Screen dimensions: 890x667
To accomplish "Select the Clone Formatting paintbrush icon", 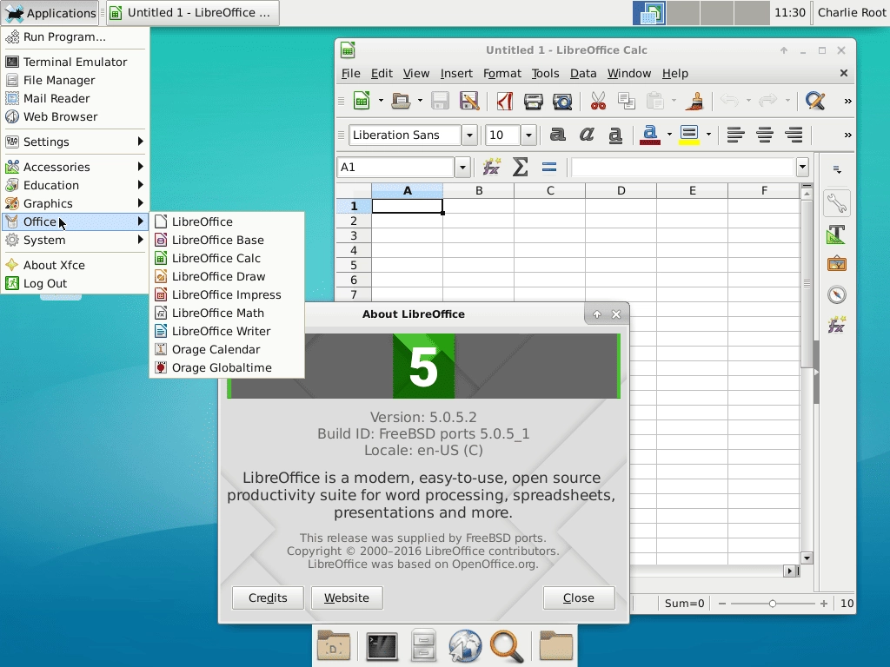I will [694, 101].
